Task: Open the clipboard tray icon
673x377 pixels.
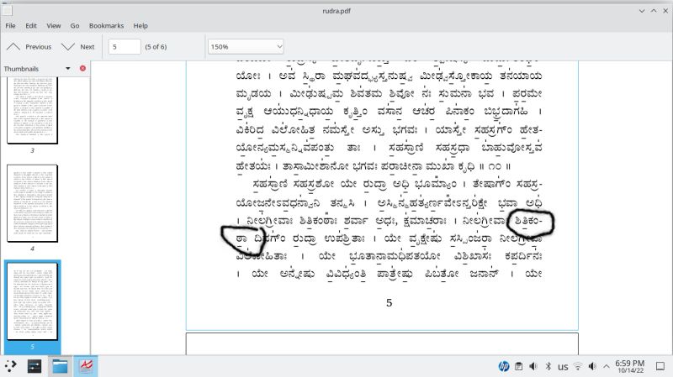Action: click(518, 366)
